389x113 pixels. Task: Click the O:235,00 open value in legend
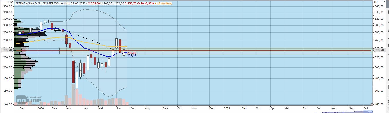(x=94, y=4)
